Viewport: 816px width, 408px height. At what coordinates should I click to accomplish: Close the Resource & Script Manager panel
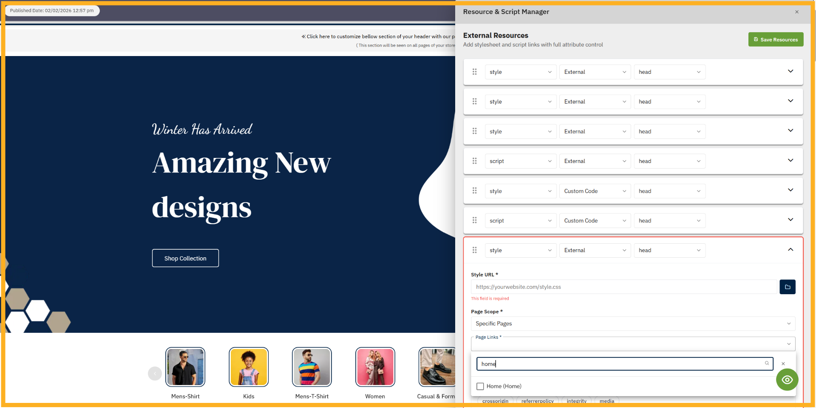[796, 11]
